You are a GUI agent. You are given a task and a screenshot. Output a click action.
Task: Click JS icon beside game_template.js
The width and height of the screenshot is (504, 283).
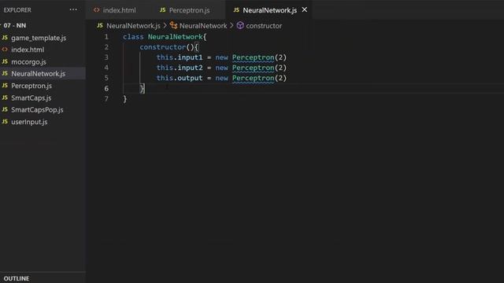5,38
